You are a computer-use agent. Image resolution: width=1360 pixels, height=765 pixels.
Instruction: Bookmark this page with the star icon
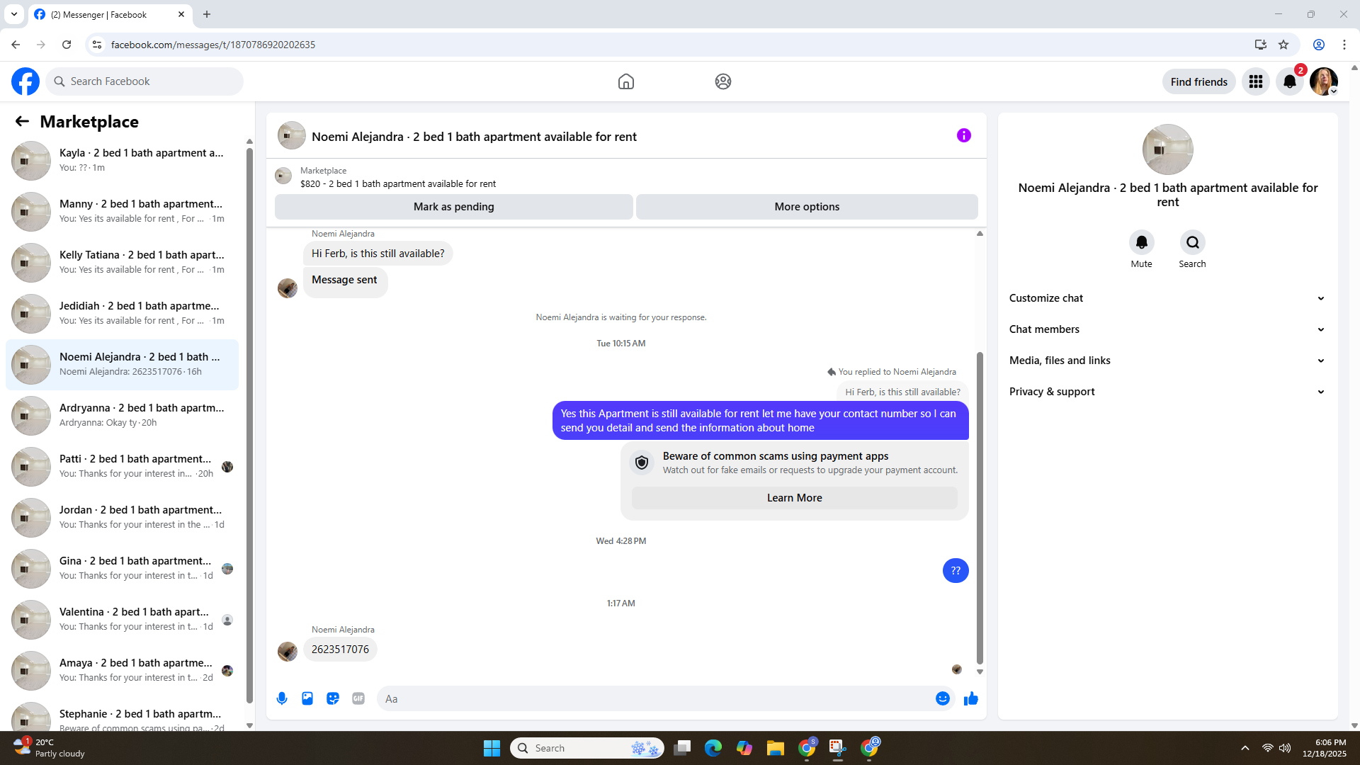(1283, 45)
